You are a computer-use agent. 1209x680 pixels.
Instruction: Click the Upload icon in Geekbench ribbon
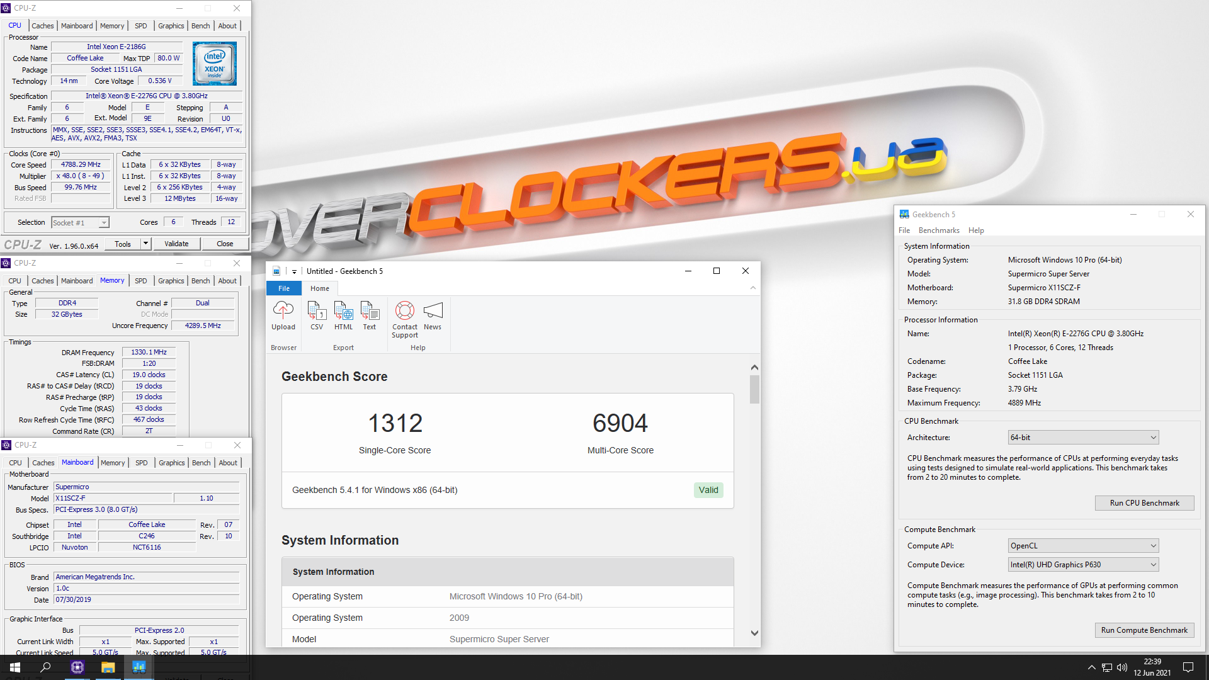pos(283,315)
